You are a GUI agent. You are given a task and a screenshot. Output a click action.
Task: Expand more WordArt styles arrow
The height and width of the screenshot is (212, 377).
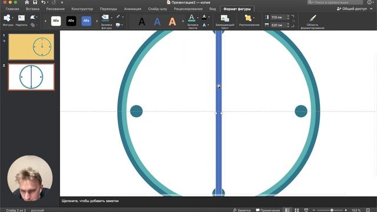click(x=183, y=21)
